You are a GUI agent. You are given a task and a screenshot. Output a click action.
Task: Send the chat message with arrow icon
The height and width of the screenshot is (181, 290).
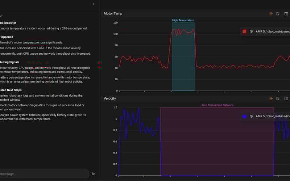pyautogui.click(x=93, y=174)
